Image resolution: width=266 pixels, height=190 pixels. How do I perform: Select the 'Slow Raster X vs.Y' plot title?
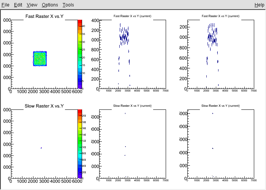click(x=44, y=106)
